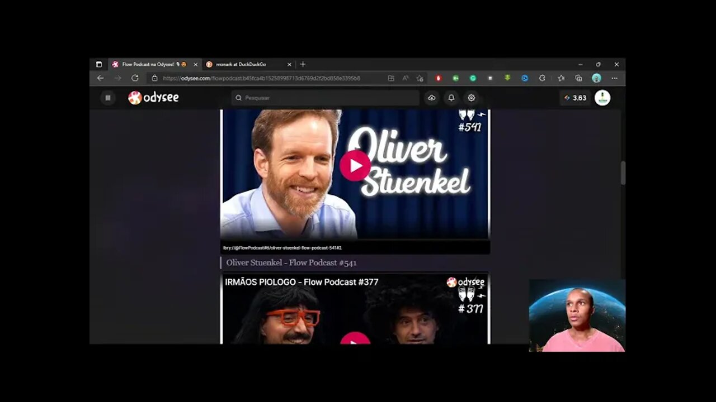This screenshot has width=716, height=402.
Task: Open the browser favorites list
Action: (561, 78)
